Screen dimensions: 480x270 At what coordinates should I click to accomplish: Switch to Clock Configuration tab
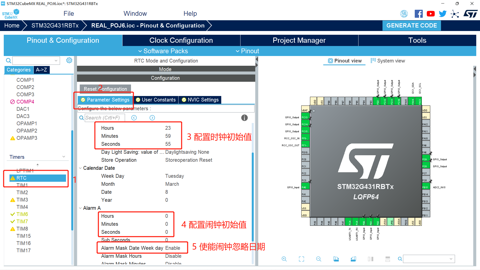(181, 40)
